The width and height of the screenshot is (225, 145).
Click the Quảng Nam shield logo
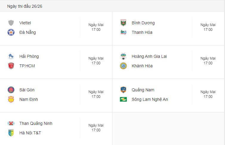click(123, 90)
